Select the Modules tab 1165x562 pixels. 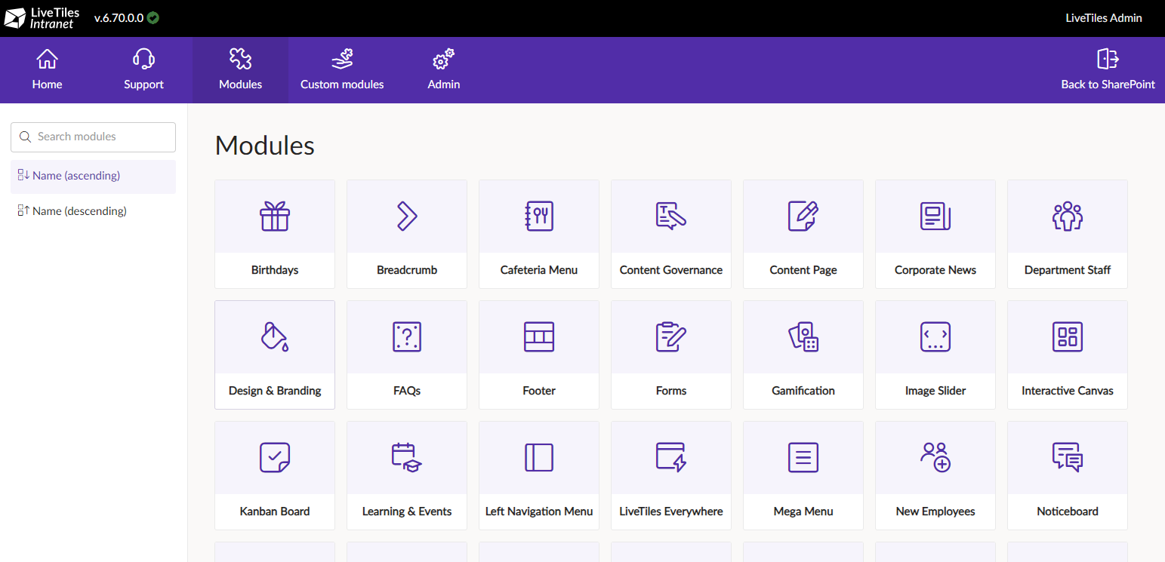coord(240,70)
